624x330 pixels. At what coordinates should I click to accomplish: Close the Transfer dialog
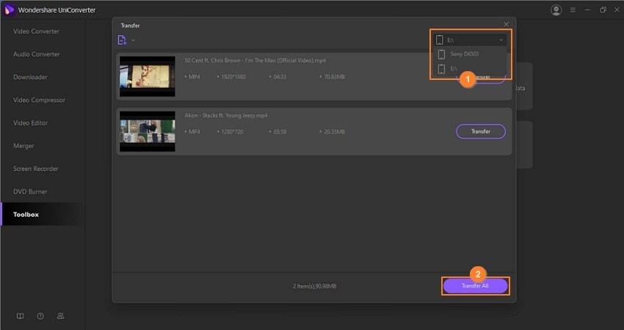pyautogui.click(x=507, y=24)
